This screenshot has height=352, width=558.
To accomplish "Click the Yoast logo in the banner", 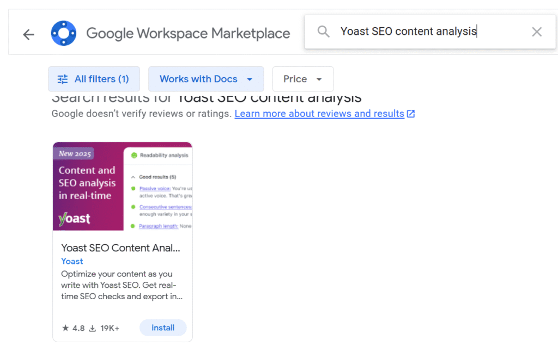I will [74, 219].
